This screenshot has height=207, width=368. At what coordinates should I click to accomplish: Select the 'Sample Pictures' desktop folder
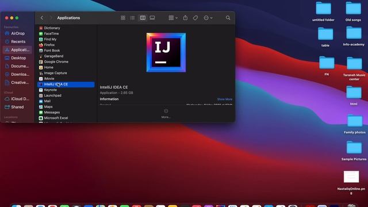[x=354, y=151]
